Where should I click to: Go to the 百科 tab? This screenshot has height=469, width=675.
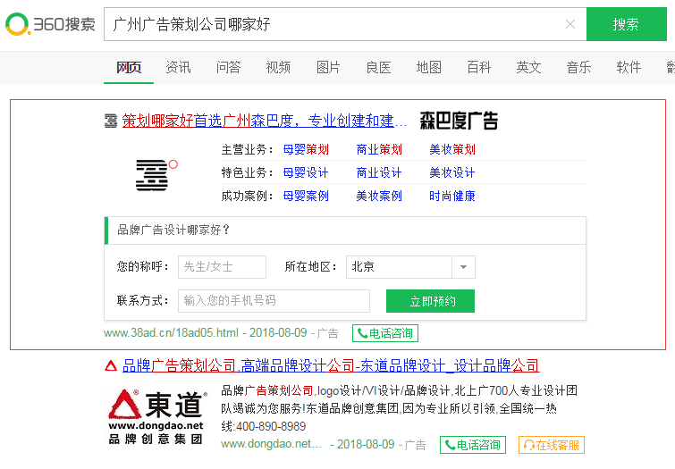478,67
